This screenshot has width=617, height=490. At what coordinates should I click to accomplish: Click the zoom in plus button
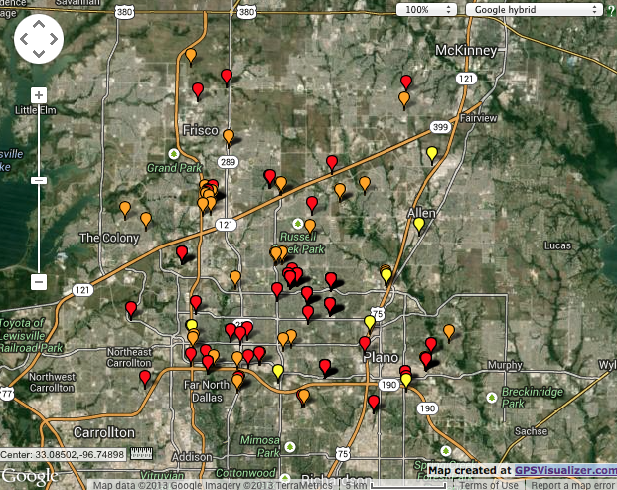tap(39, 95)
